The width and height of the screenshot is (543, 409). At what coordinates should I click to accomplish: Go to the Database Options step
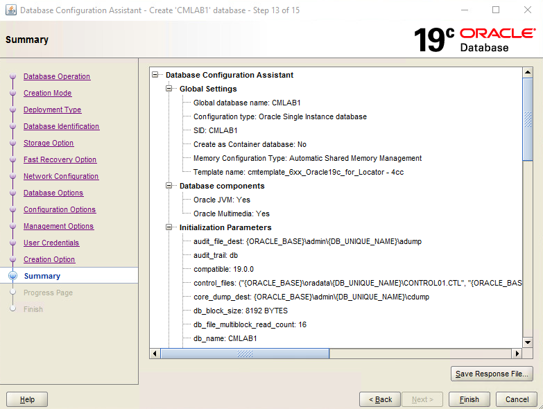coord(53,193)
